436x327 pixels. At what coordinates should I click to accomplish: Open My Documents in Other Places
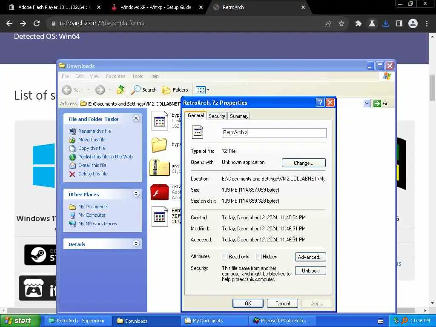click(x=93, y=207)
